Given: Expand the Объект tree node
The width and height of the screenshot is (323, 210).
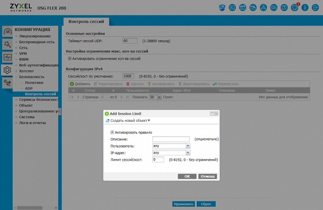Looking at the screenshot, I should pos(16,105).
